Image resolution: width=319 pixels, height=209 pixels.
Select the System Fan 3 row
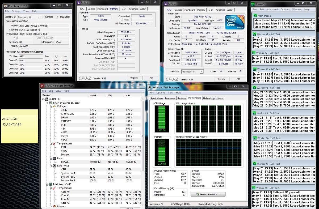point(91,181)
